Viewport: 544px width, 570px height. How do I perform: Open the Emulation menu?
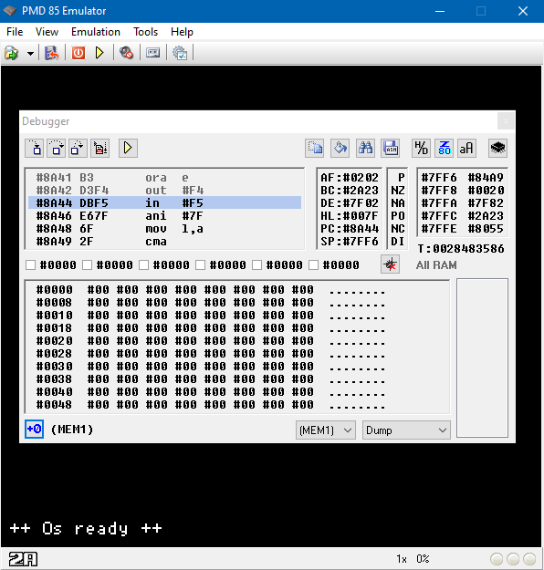click(x=96, y=32)
